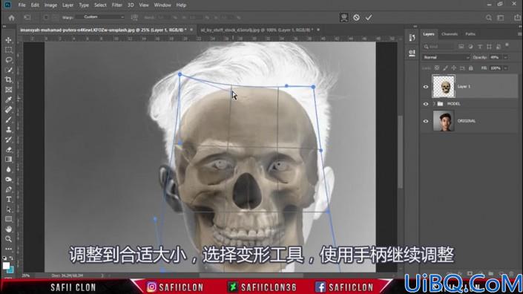Viewport: 523px width, 294px height.
Task: Select the Rectangular Marquee tool
Action: pyautogui.click(x=9, y=50)
